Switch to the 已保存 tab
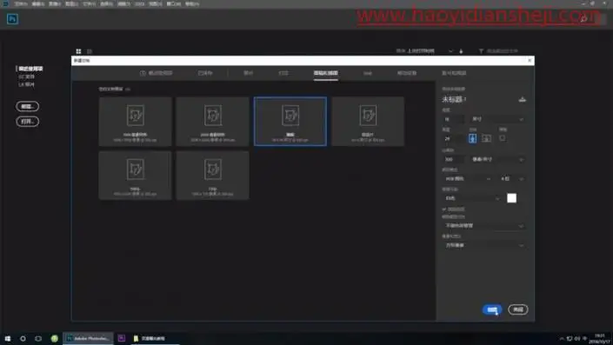The image size is (613, 345). coord(205,73)
